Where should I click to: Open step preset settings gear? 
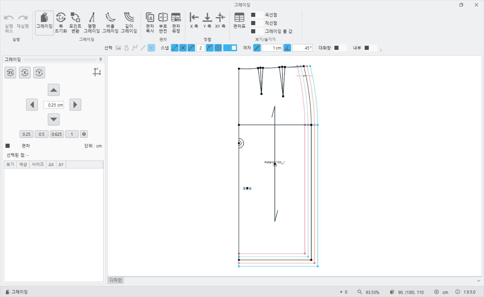[84, 134]
